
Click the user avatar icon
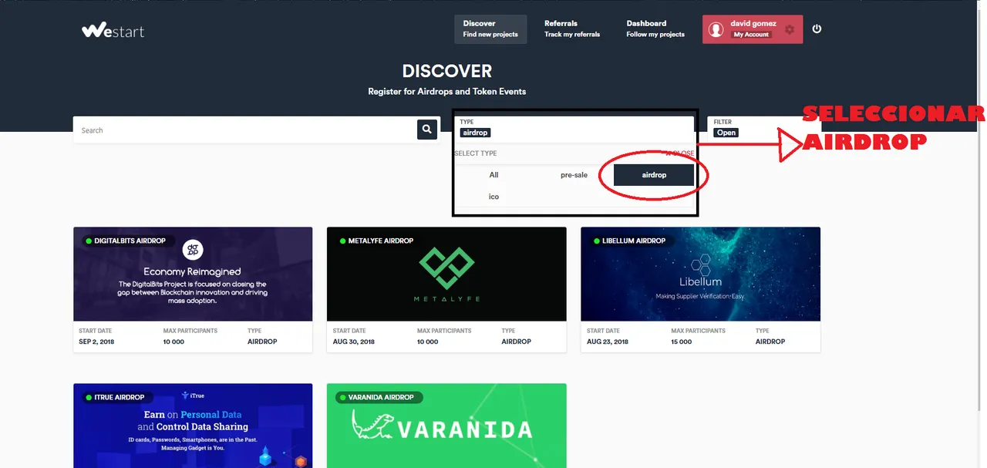716,29
